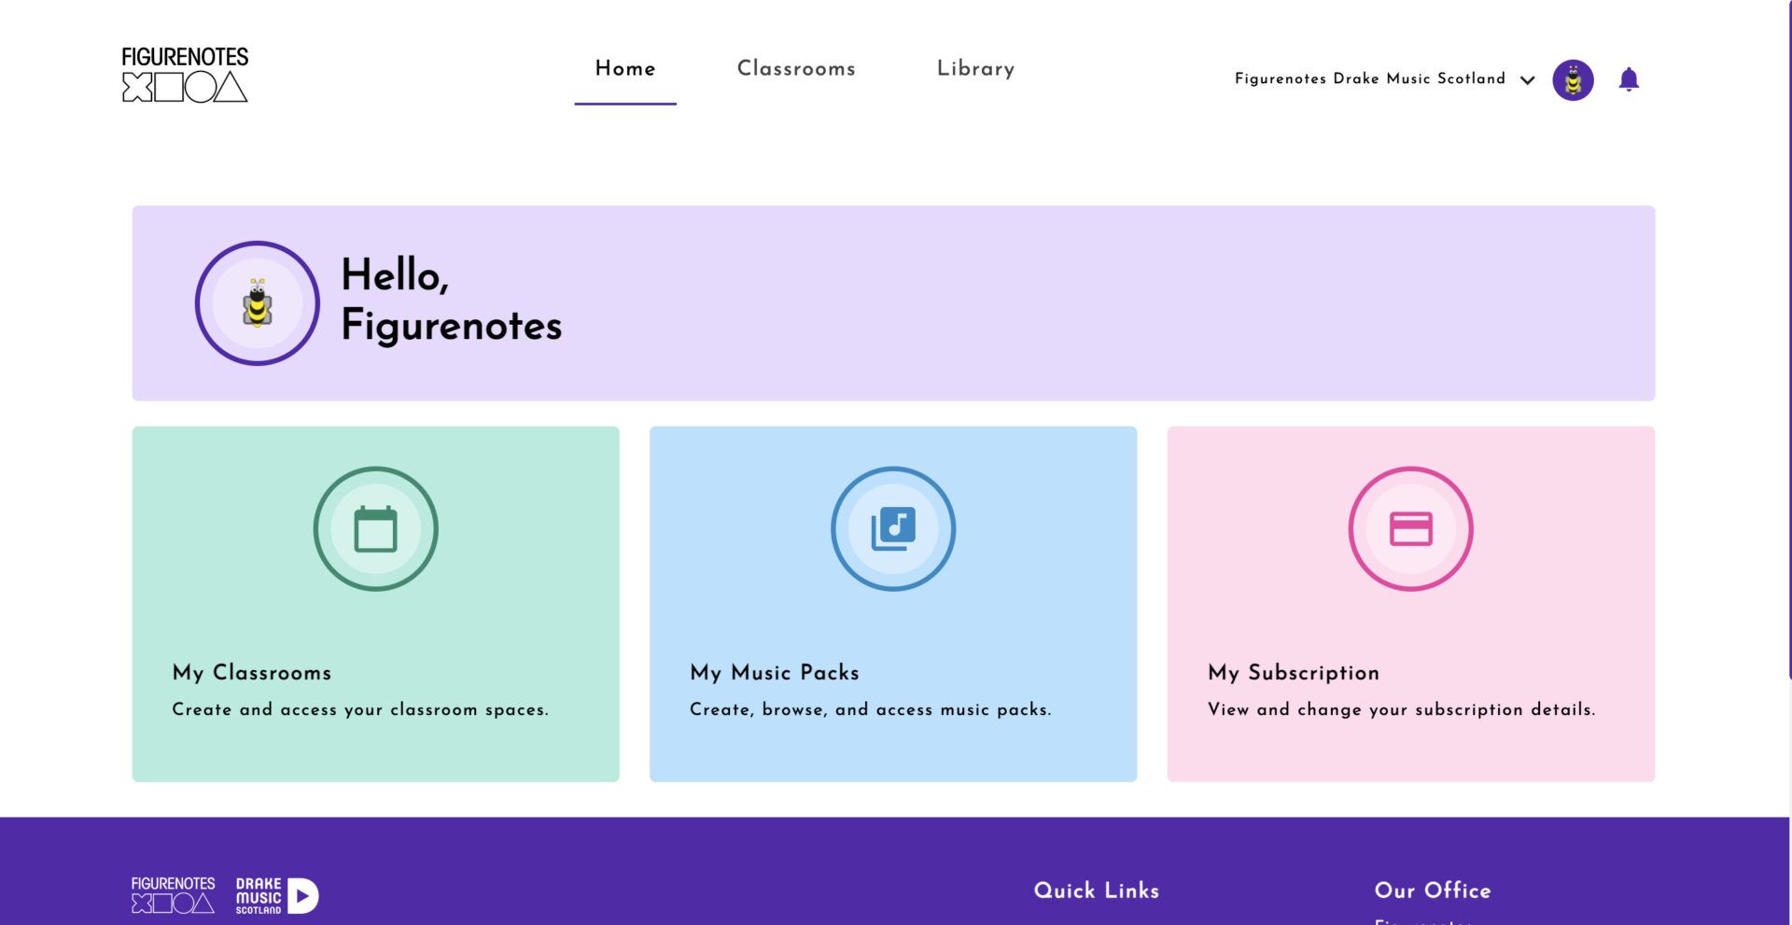Click the Our Office footer heading
This screenshot has width=1792, height=925.
click(1433, 891)
